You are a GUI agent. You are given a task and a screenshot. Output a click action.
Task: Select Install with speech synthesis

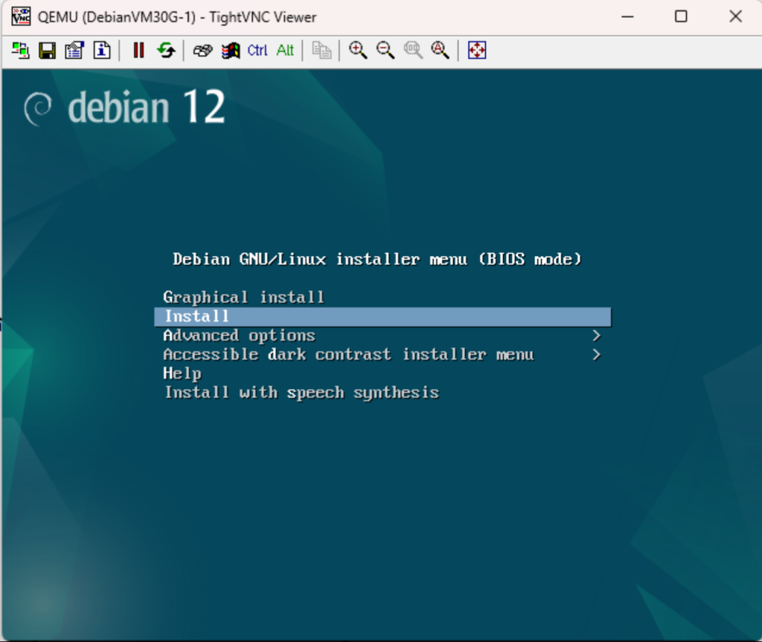click(x=301, y=393)
